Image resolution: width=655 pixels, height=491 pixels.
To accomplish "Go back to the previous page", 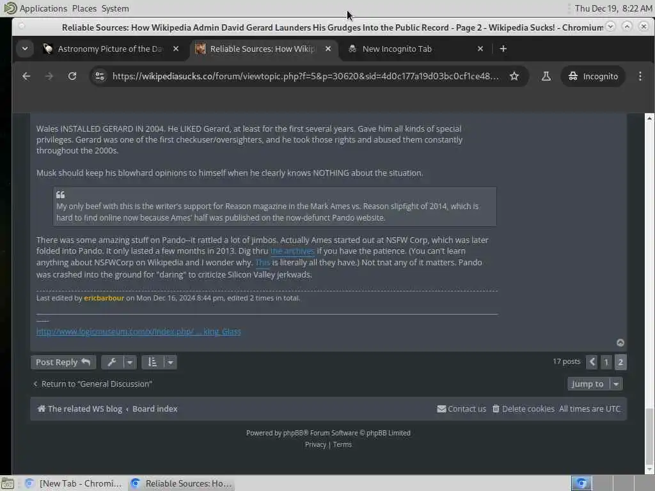I will point(26,76).
